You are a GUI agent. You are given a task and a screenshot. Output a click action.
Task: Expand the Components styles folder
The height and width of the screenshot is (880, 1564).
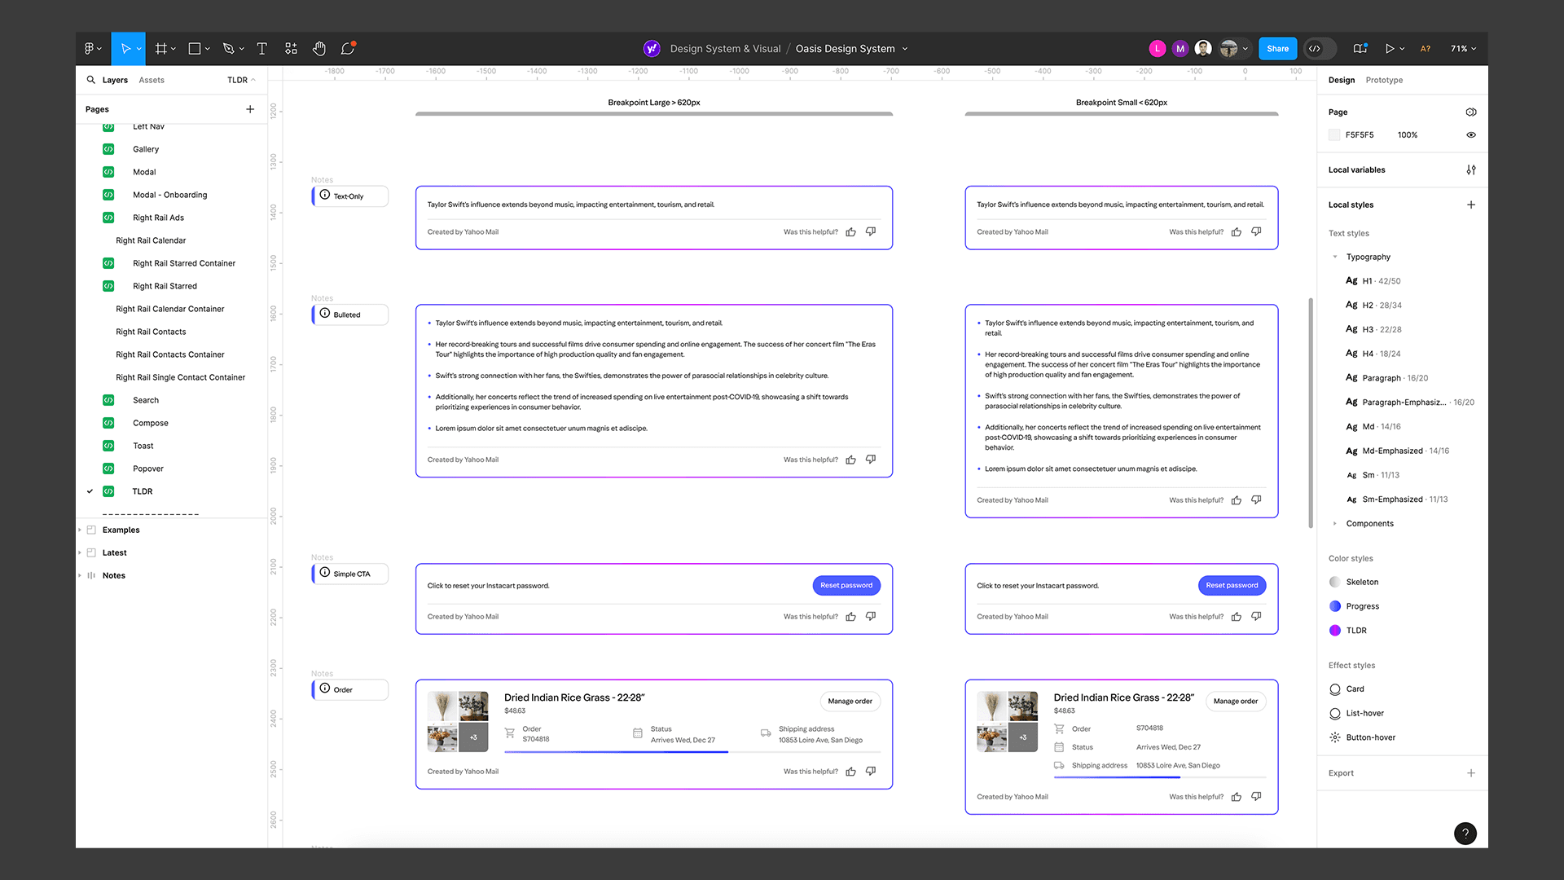coord(1334,524)
